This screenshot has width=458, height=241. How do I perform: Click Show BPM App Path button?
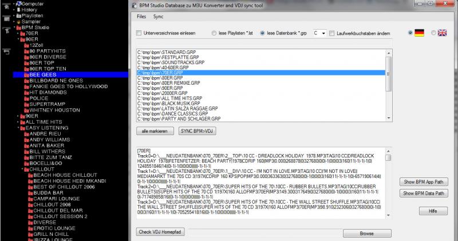click(x=424, y=181)
